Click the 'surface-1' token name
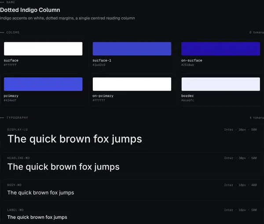264x224 pixels. tap(102, 60)
